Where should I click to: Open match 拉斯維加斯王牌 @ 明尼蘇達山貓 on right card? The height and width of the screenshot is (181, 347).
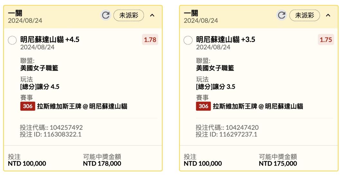click(x=258, y=106)
